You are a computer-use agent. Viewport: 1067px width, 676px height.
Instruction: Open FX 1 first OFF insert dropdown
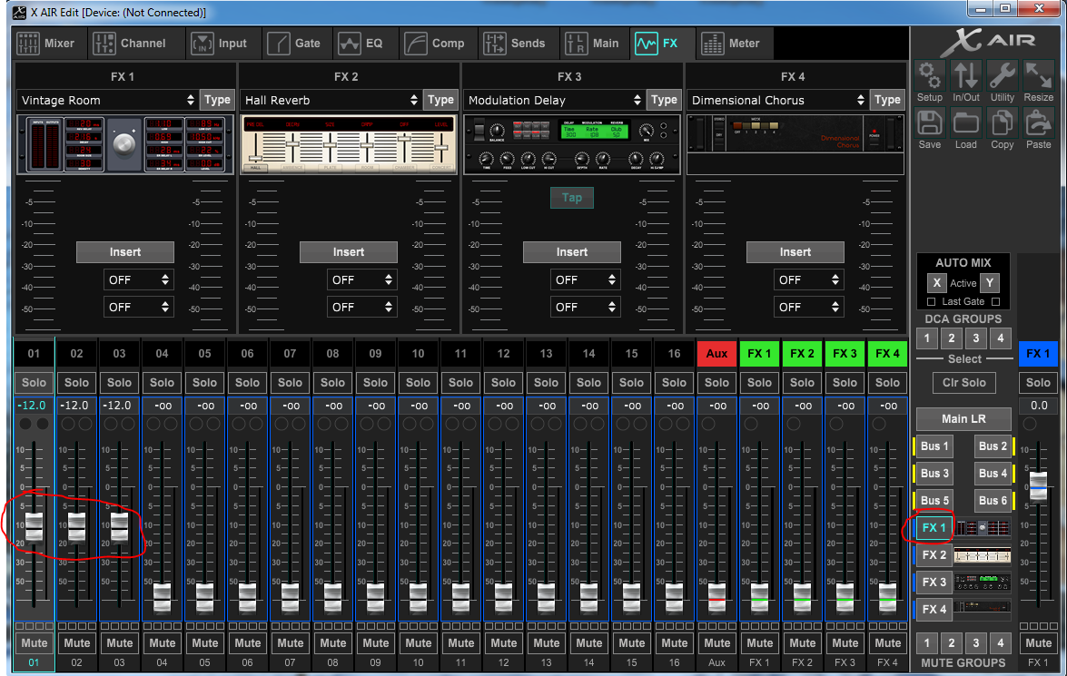[x=138, y=279]
